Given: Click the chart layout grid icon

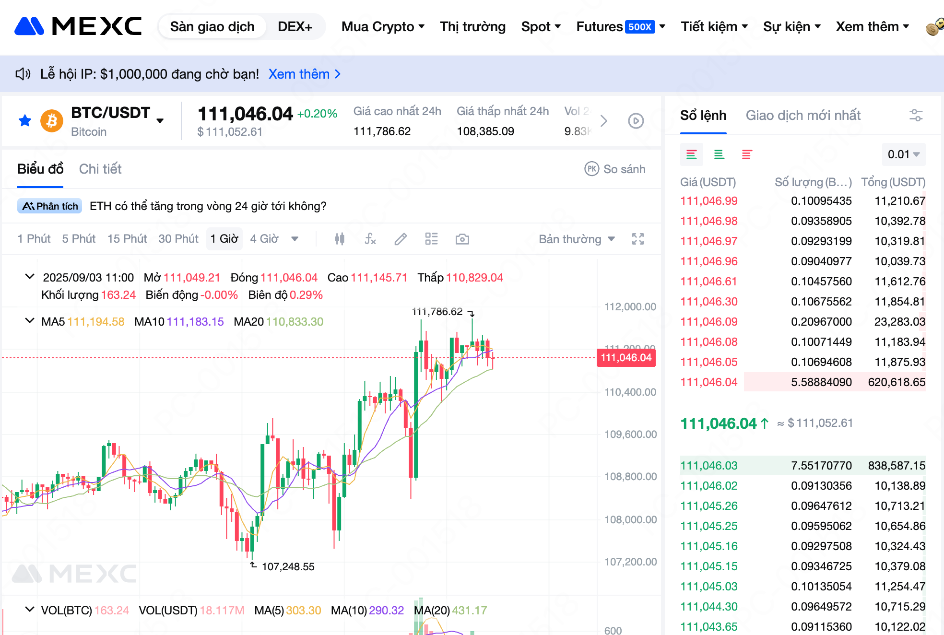Looking at the screenshot, I should [x=431, y=239].
